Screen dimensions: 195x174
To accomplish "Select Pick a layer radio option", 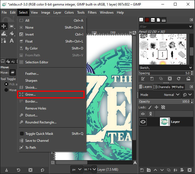I will [x=6, y=84].
